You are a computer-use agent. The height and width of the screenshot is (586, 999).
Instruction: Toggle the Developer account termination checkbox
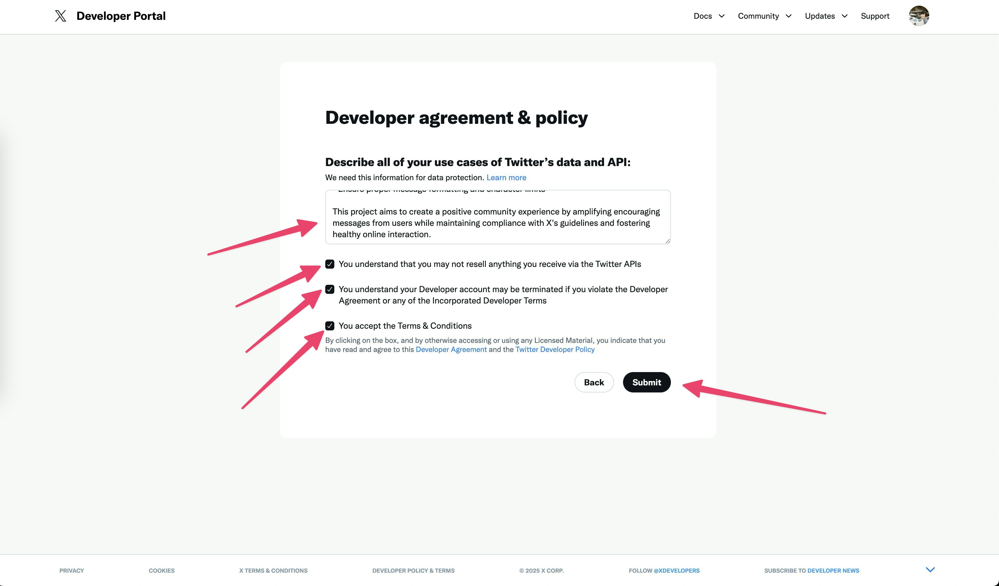click(x=330, y=289)
